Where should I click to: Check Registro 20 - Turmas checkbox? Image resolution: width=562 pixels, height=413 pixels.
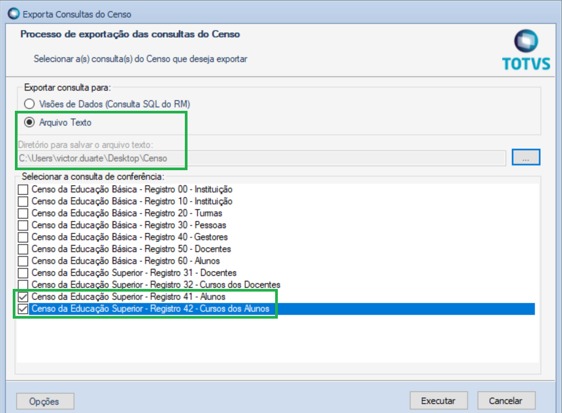pyautogui.click(x=23, y=213)
